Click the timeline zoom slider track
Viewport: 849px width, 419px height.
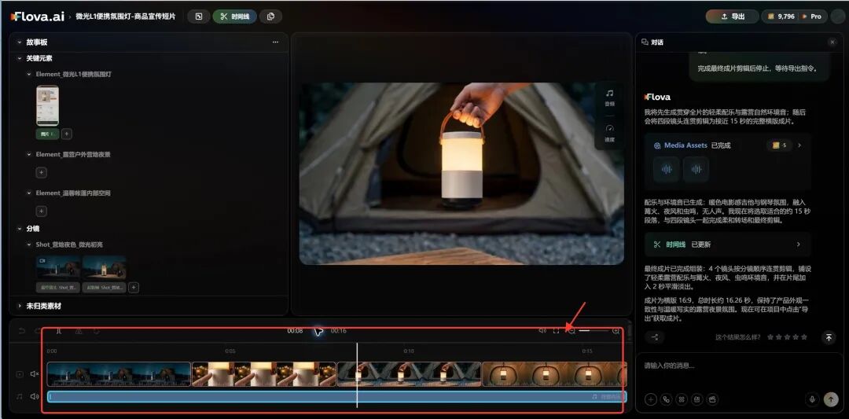(x=593, y=331)
